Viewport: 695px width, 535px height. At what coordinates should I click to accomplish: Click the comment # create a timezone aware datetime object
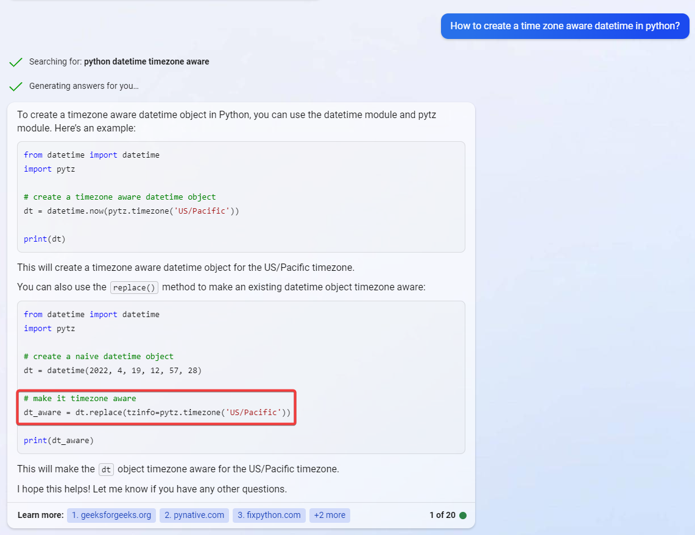point(119,197)
